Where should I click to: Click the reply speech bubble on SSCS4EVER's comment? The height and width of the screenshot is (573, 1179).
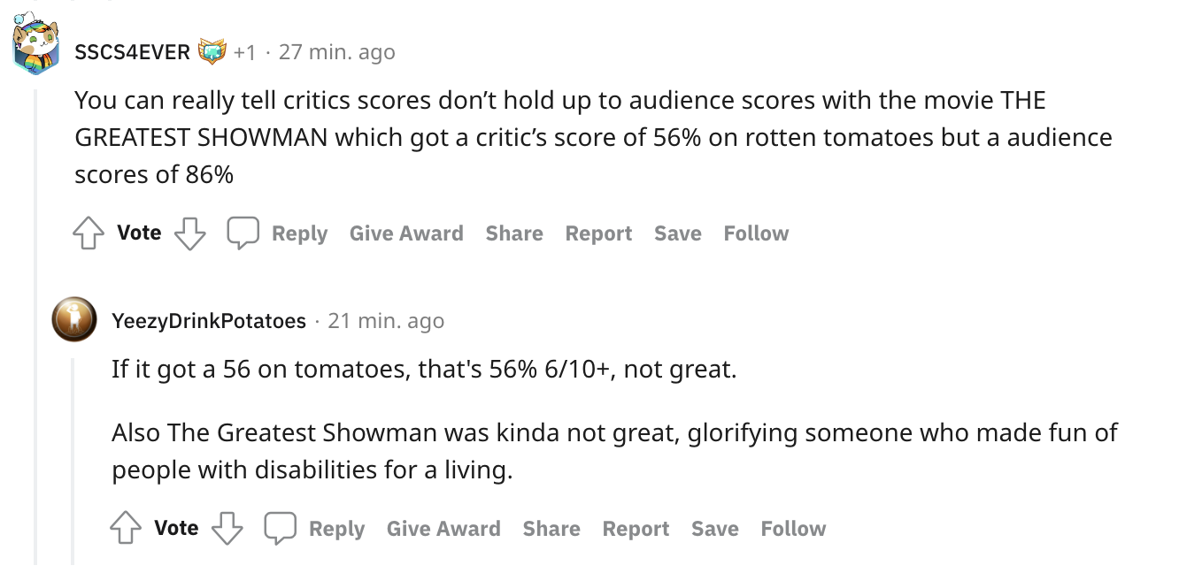point(243,233)
